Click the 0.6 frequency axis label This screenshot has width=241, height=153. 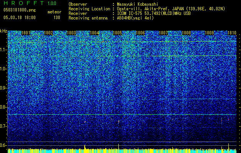(3, 145)
